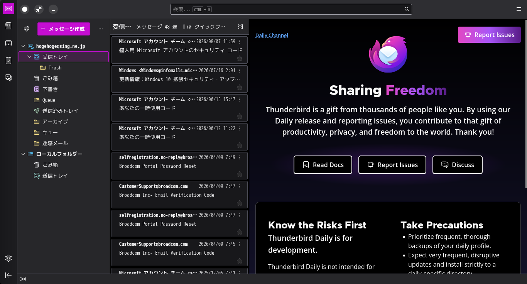Select ごみ箱 under ローカルフォルダー

64,165
